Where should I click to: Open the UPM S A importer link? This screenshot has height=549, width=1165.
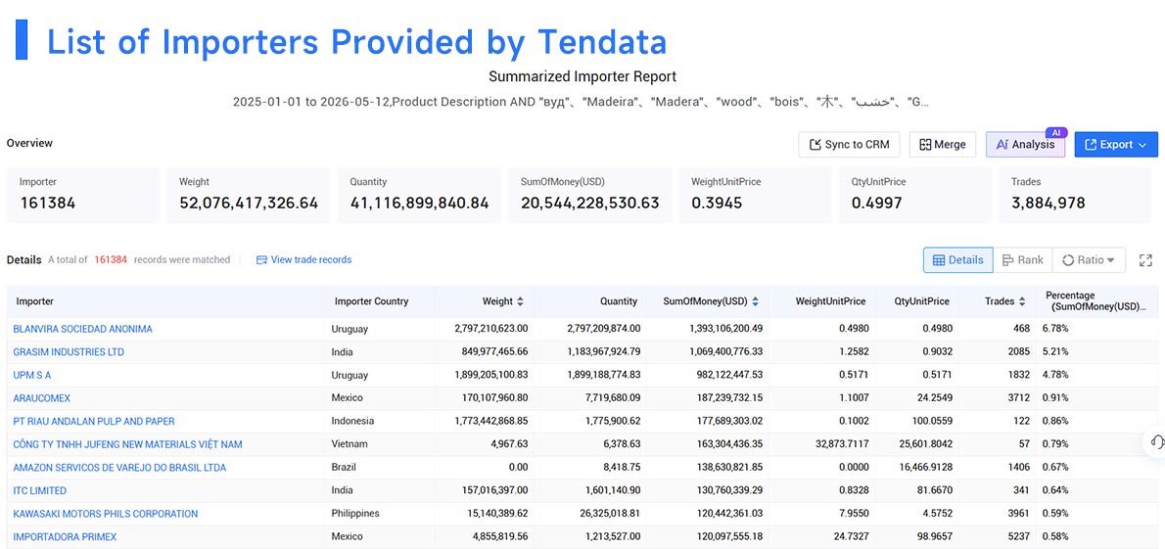tap(32, 375)
